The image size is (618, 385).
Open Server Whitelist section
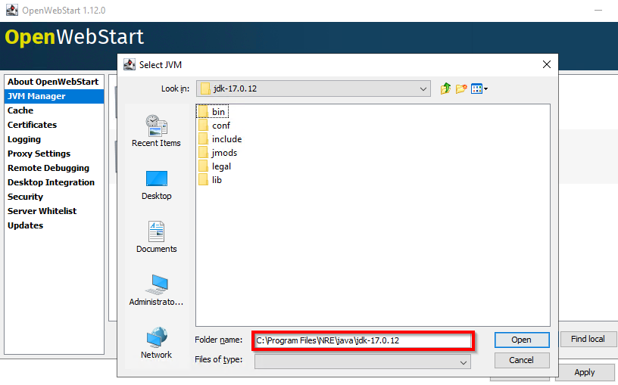pyautogui.click(x=54, y=211)
